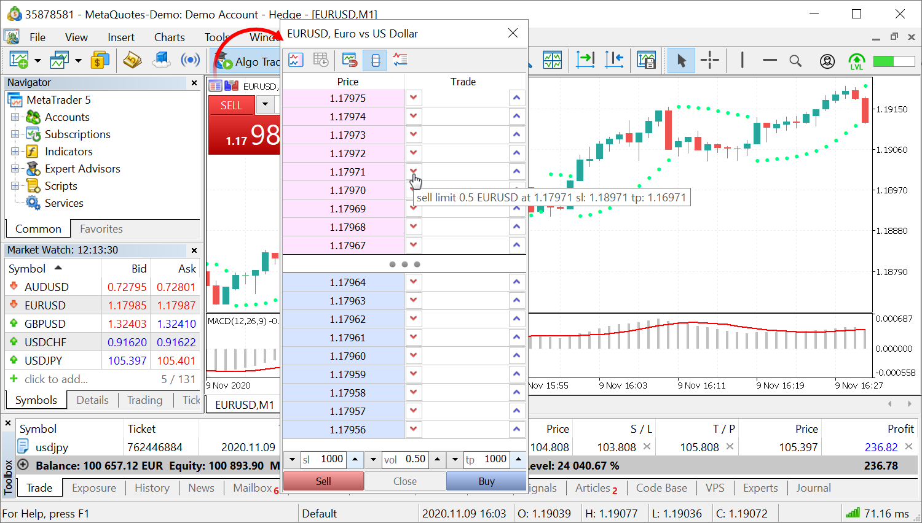The image size is (922, 523).
Task: Select GBPUSD in the Market Watch list
Action: [x=46, y=323]
